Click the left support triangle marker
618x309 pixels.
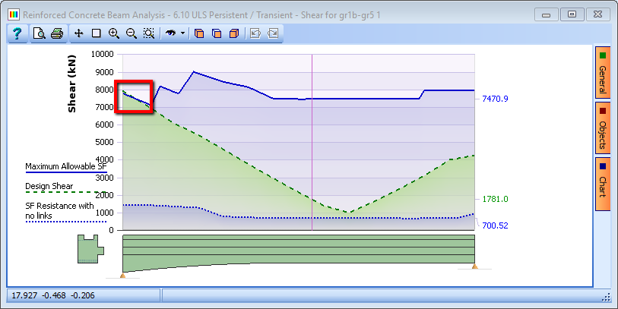[x=122, y=275]
